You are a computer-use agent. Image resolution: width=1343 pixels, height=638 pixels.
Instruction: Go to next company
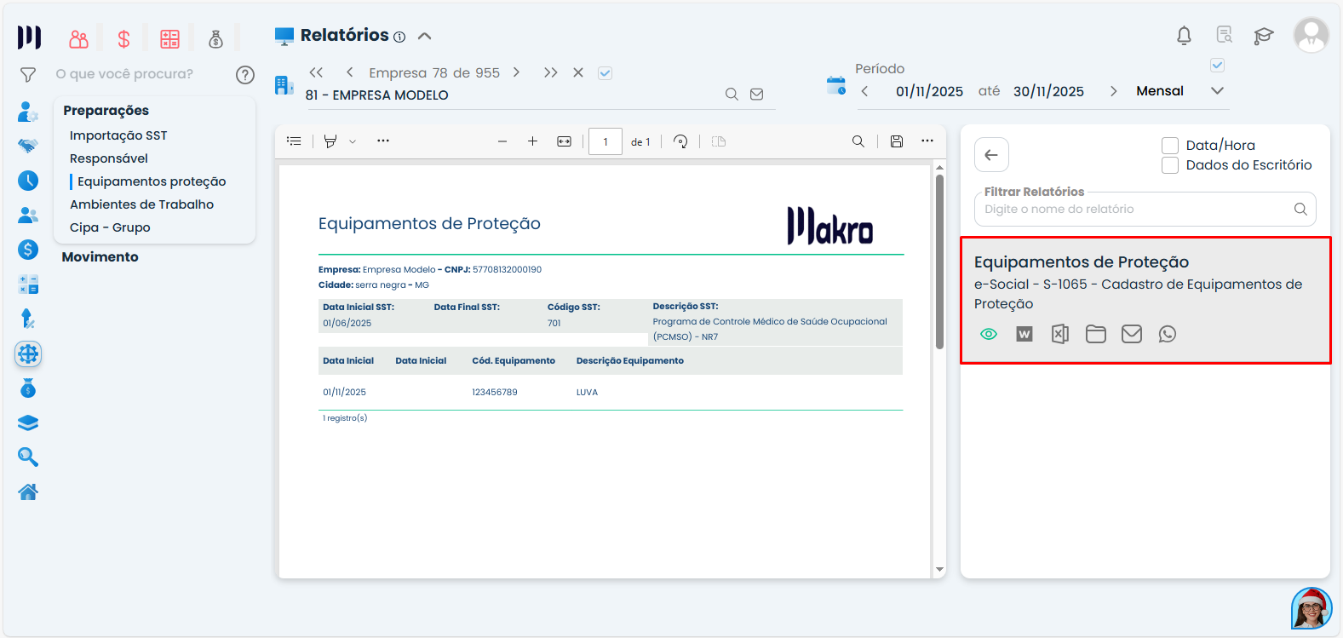point(516,72)
